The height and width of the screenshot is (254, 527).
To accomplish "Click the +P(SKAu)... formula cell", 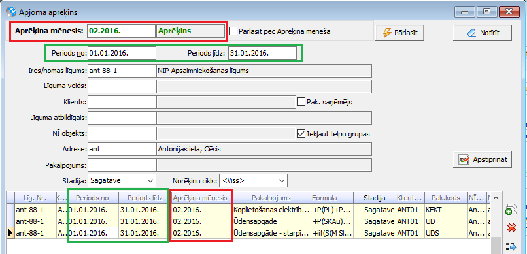I will (x=332, y=221).
